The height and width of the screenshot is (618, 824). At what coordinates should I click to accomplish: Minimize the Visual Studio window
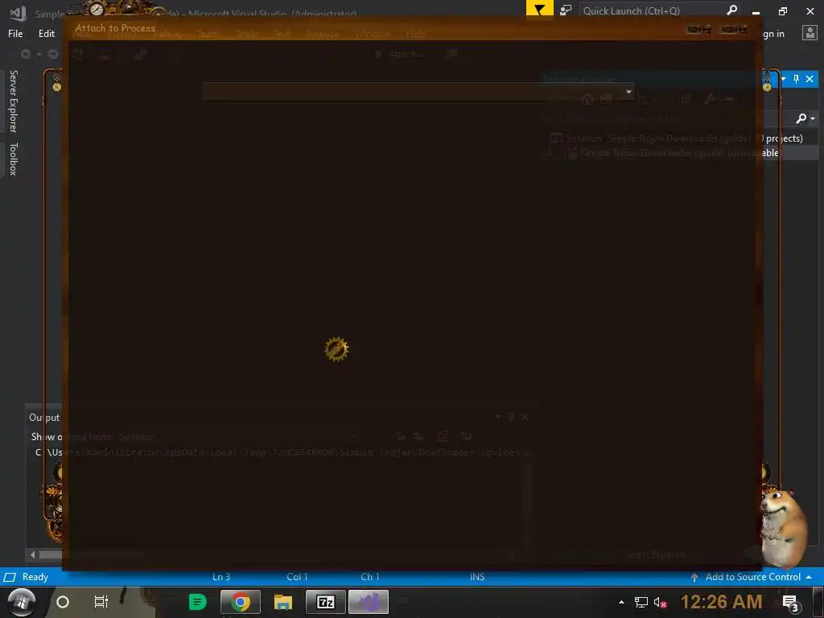pyautogui.click(x=756, y=11)
